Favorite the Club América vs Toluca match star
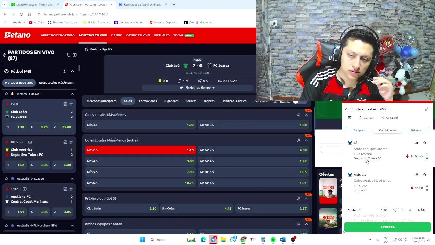The image size is (435, 245). click(71, 142)
